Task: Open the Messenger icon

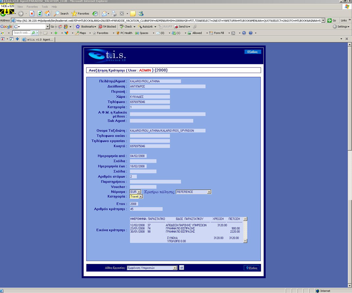Action: [141, 14]
